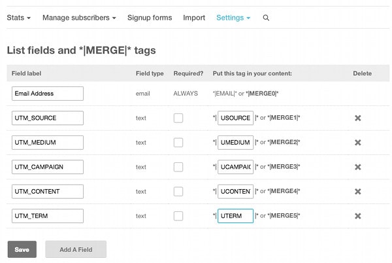This screenshot has height=263, width=392.
Task: Delete the UTM_CONTENT field
Action: click(358, 192)
